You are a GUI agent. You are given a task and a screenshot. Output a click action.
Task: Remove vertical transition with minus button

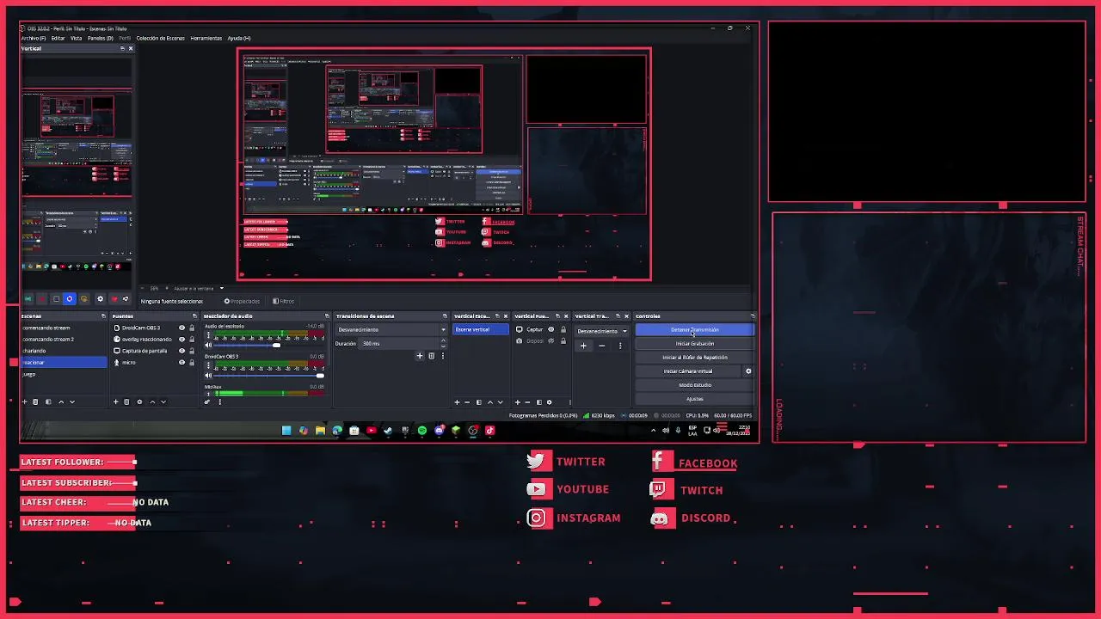601,346
